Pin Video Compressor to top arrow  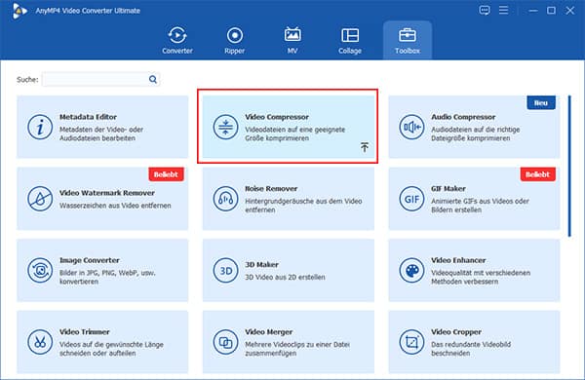click(x=365, y=147)
